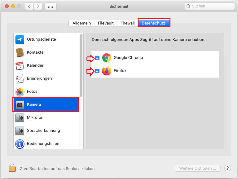Click the Mikrofon sidebar icon

(x=20, y=118)
